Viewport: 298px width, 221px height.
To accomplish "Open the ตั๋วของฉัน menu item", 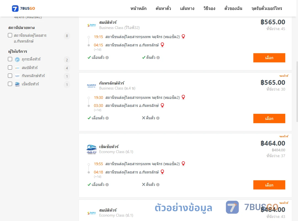I will click(x=233, y=8).
